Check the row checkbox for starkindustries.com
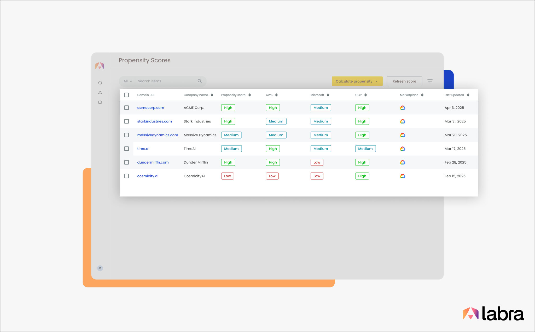 point(127,121)
